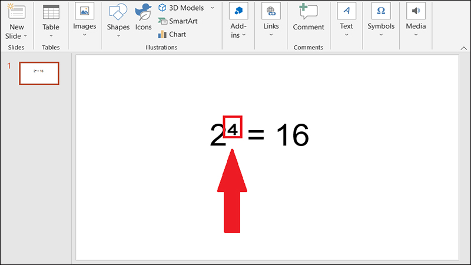Click the slide number 1 label
This screenshot has height=265, width=471.
[x=9, y=66]
